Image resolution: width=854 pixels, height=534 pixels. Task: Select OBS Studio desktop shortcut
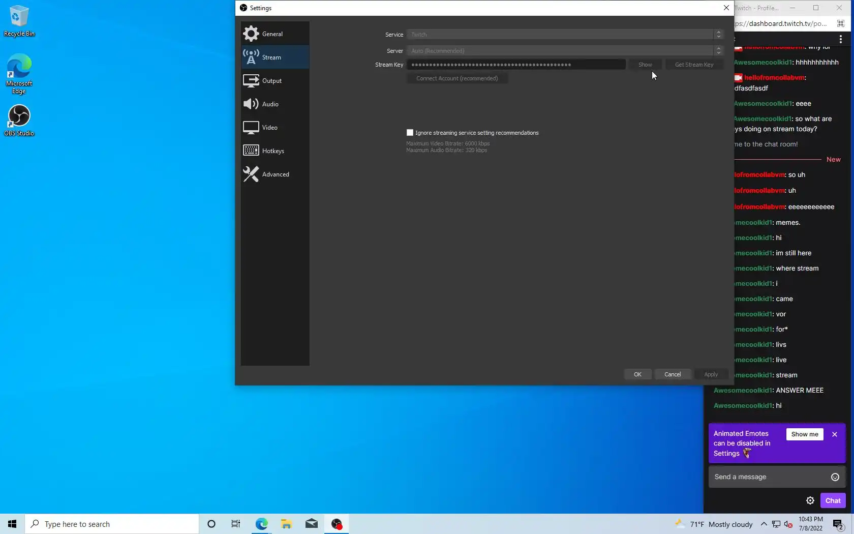[x=19, y=121]
